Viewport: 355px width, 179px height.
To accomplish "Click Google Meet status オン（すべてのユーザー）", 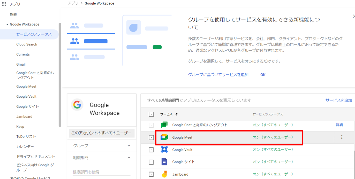I will pos(274,137).
